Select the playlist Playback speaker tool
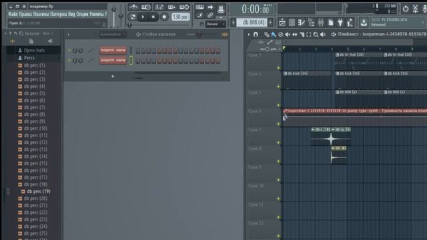The width and height of the screenshot is (427, 240). pyautogui.click(x=323, y=34)
